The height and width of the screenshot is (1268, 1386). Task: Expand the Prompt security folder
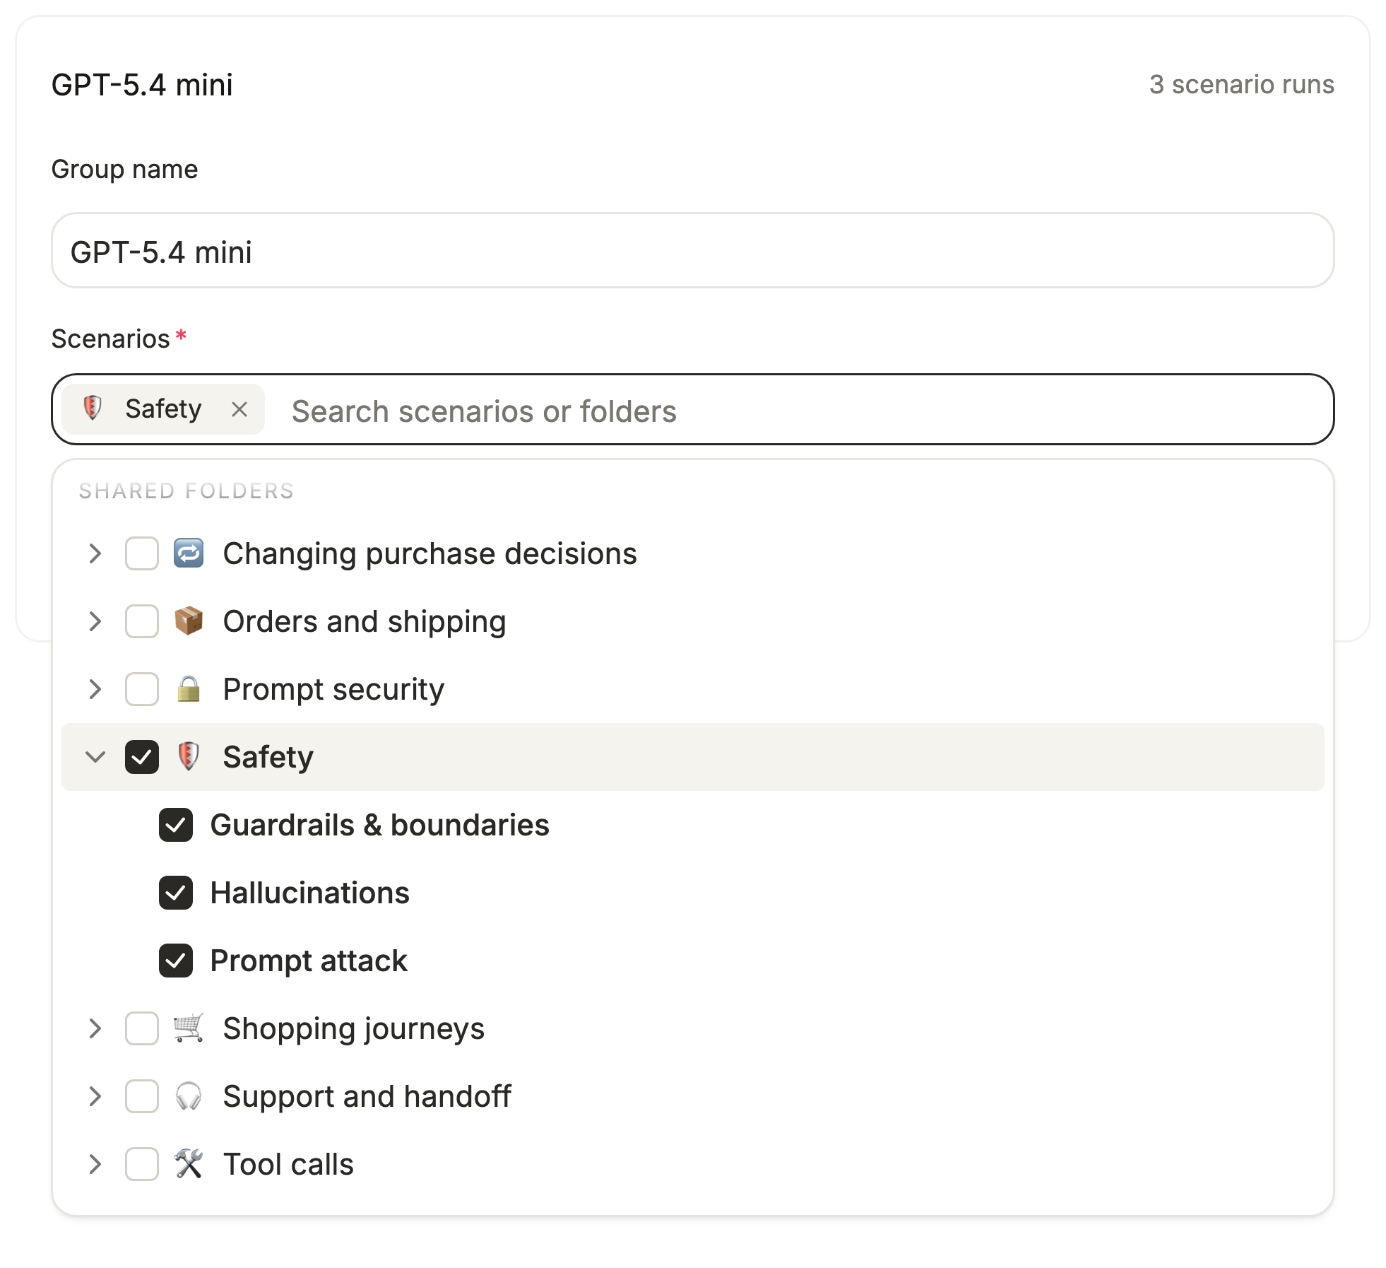click(x=95, y=689)
